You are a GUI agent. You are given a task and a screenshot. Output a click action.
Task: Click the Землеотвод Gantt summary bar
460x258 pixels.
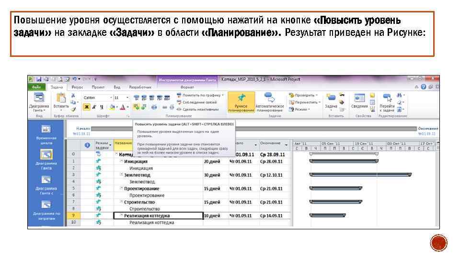click(x=360, y=175)
